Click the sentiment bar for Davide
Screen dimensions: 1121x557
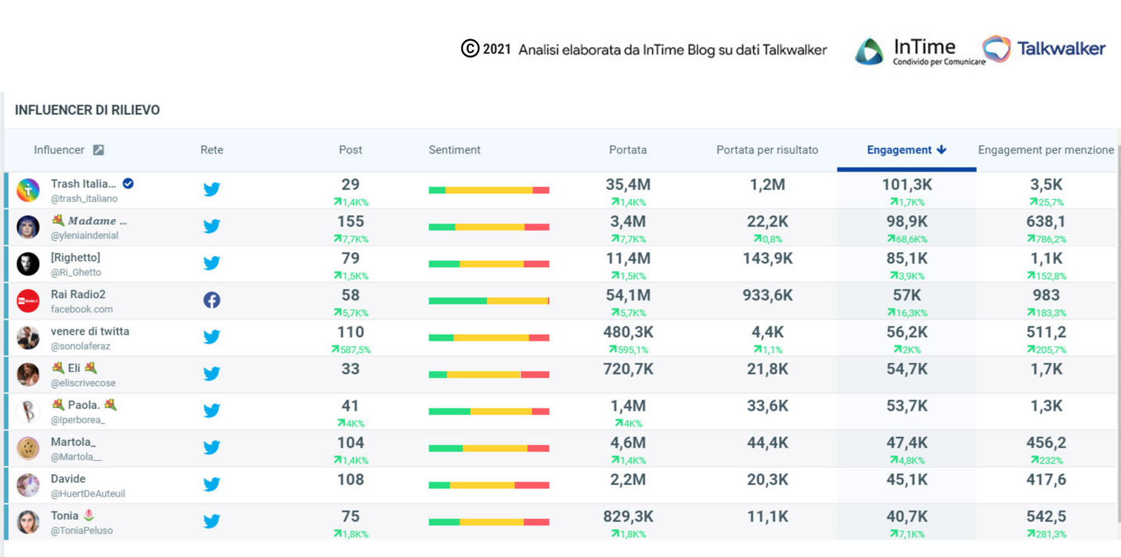click(x=489, y=485)
